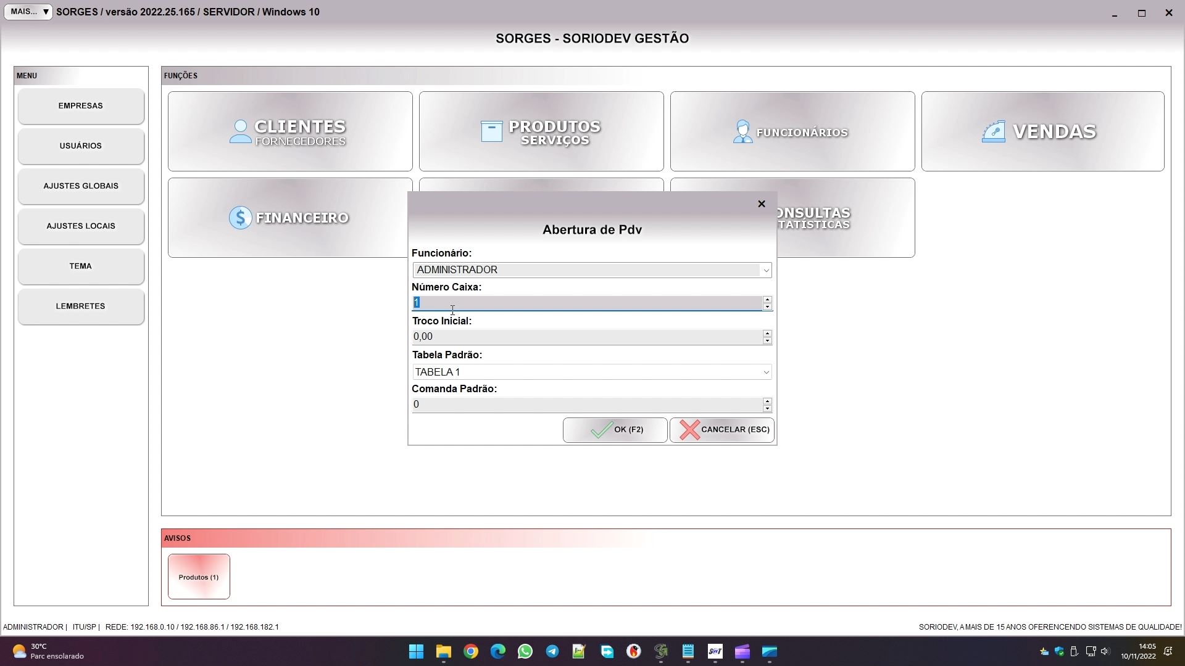Expand the Tabela Padrão dropdown
The height and width of the screenshot is (666, 1185).
[766, 372]
